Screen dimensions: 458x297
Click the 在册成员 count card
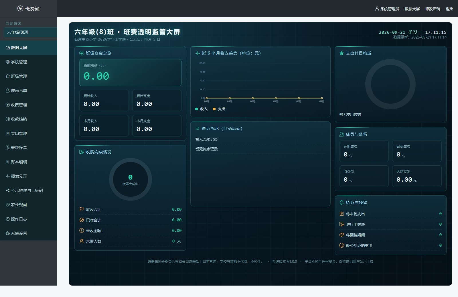tap(364, 151)
